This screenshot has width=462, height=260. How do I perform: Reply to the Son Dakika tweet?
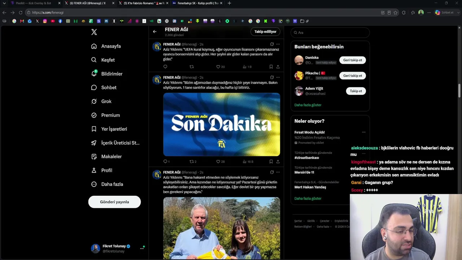coord(166,161)
